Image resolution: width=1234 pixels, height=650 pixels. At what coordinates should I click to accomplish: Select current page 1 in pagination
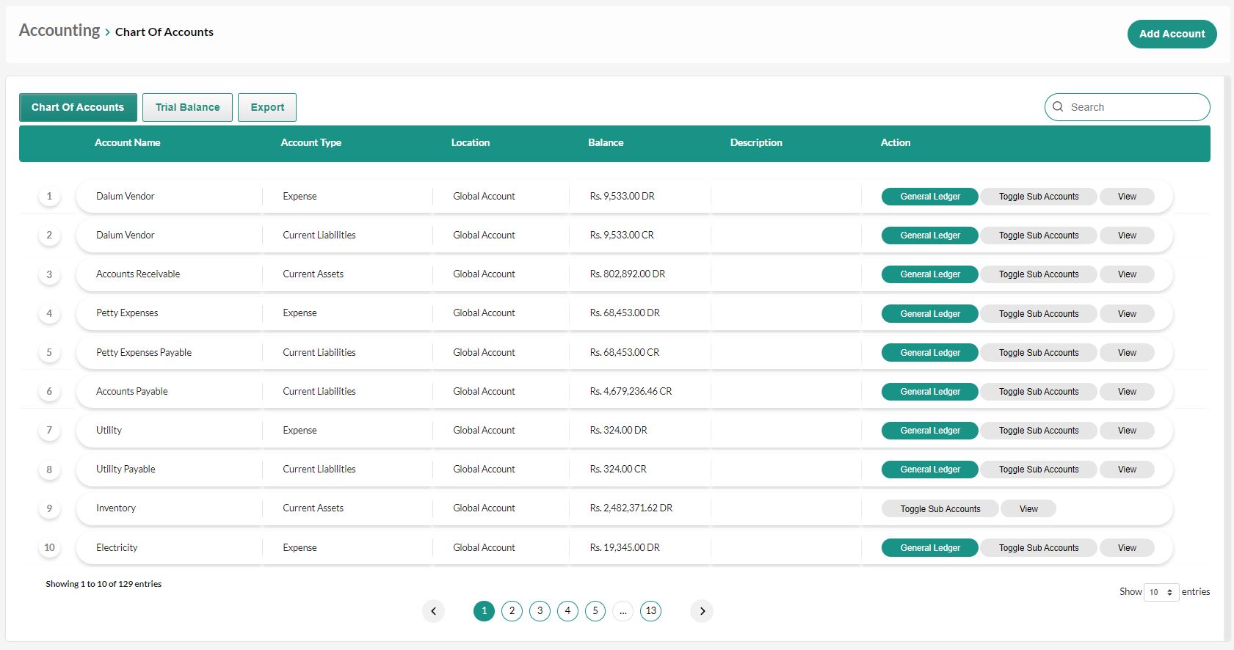tap(484, 611)
